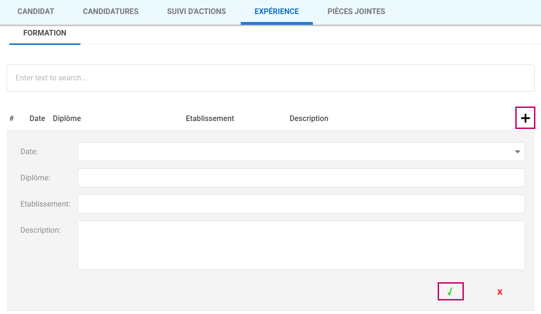541x314 pixels.
Task: Open the CANDIDAT tab
Action: click(x=36, y=12)
